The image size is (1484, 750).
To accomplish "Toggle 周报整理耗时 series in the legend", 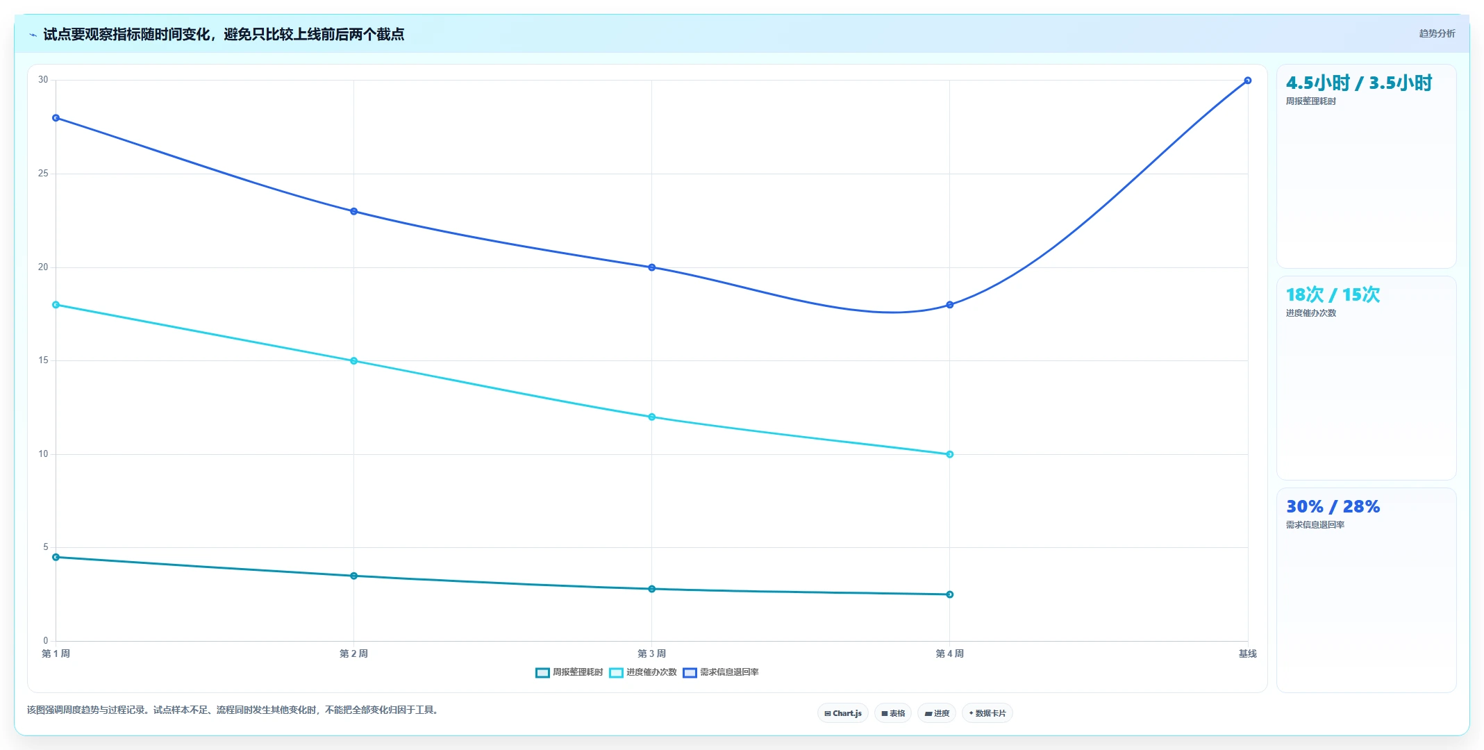I will (x=569, y=672).
